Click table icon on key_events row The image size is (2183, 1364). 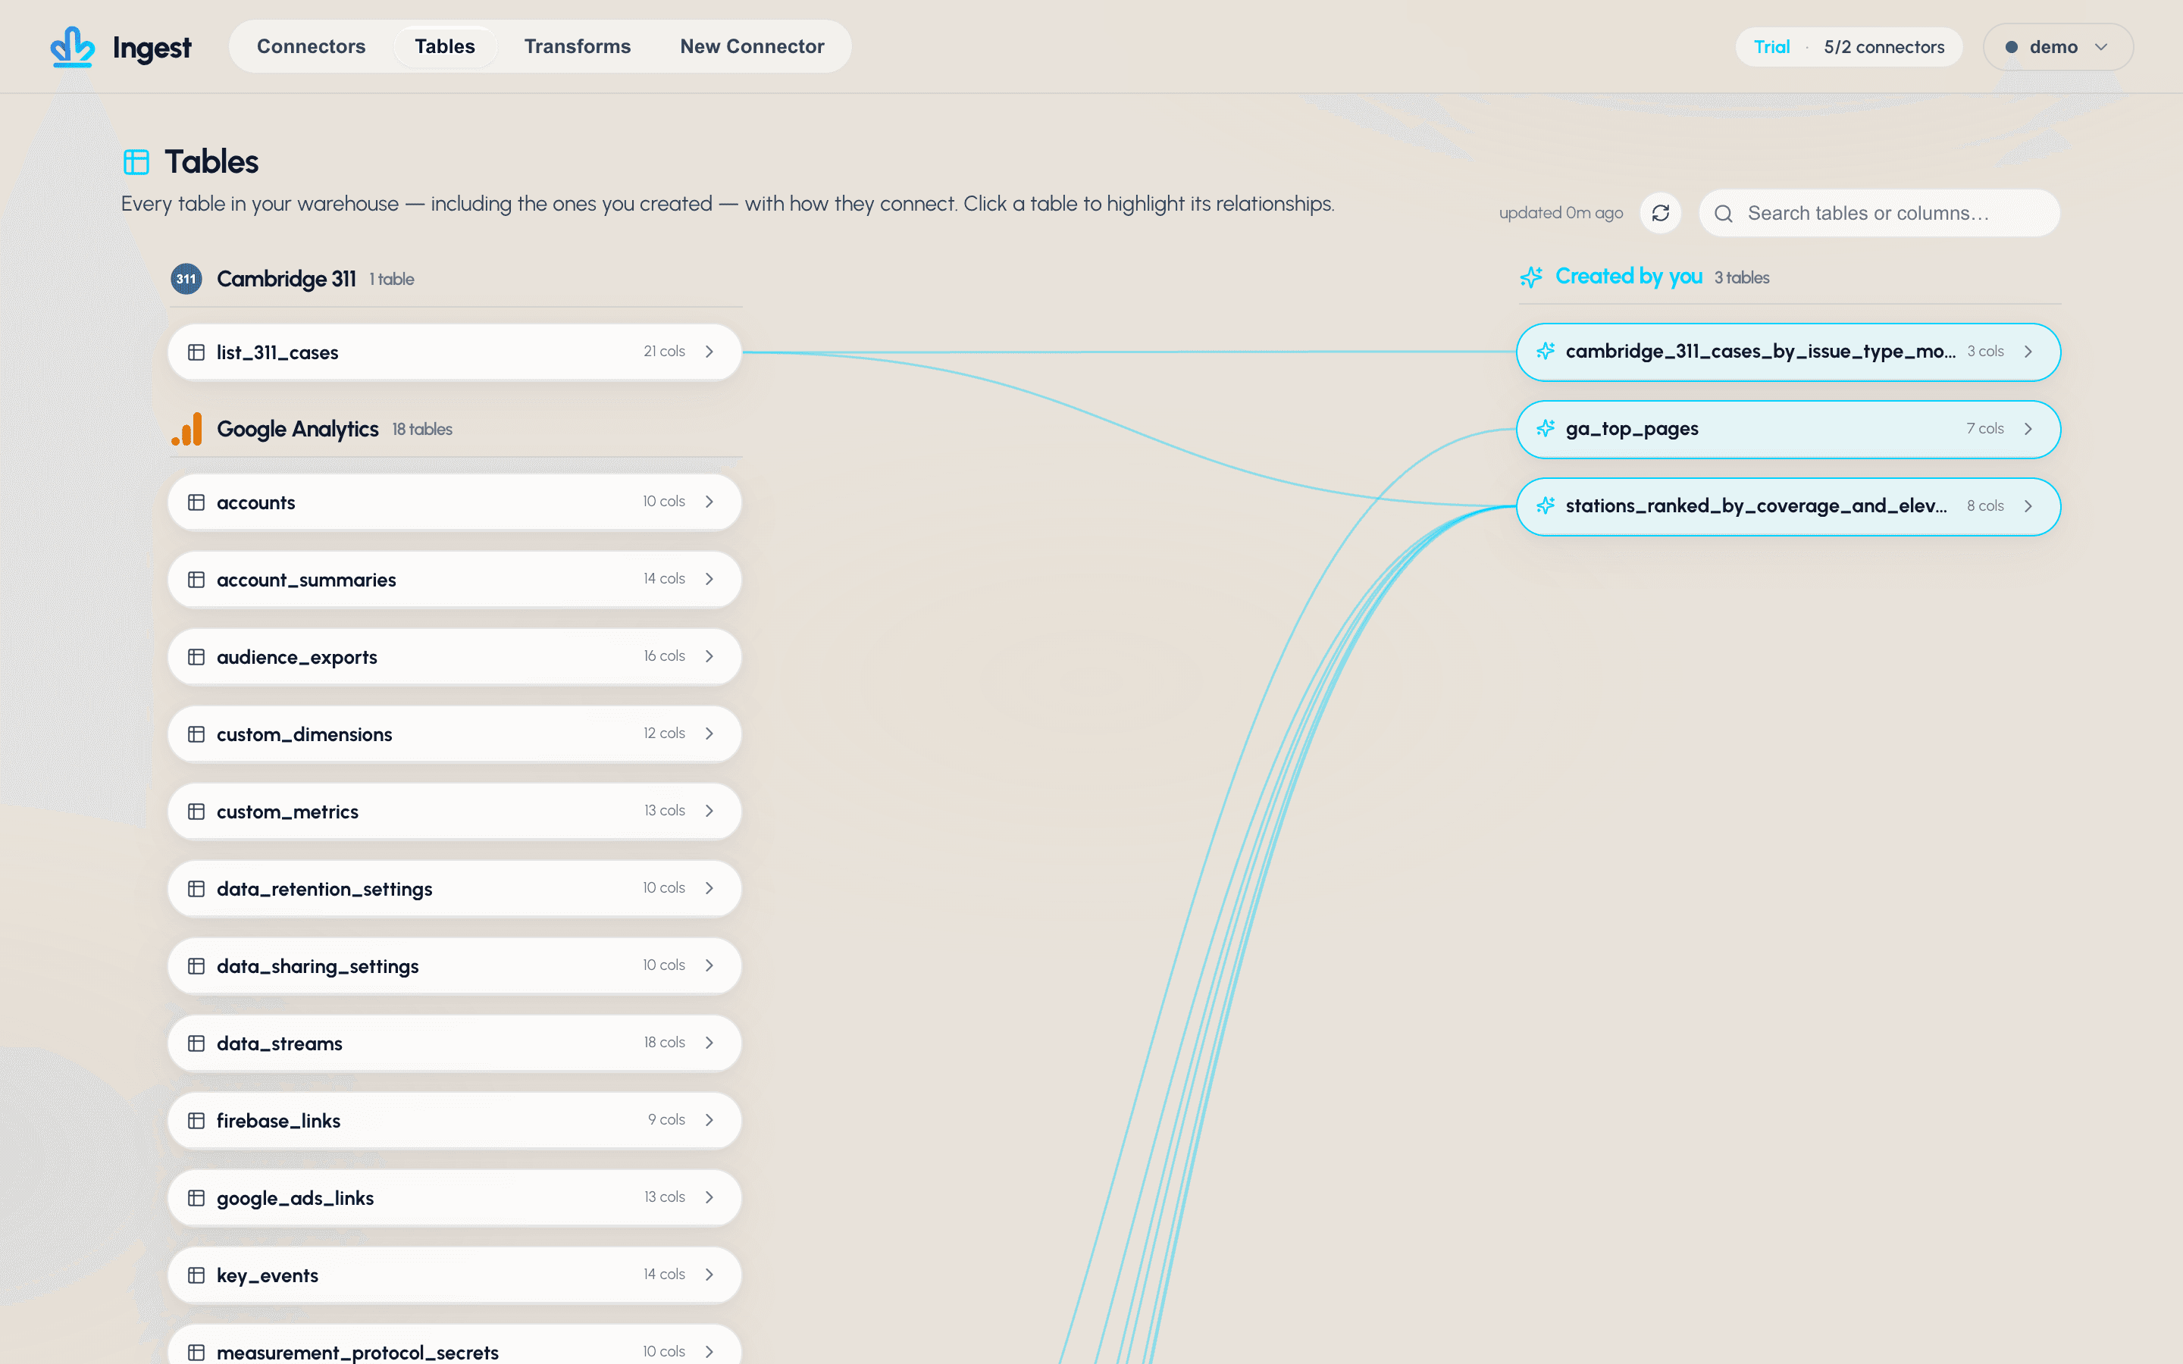(x=196, y=1275)
